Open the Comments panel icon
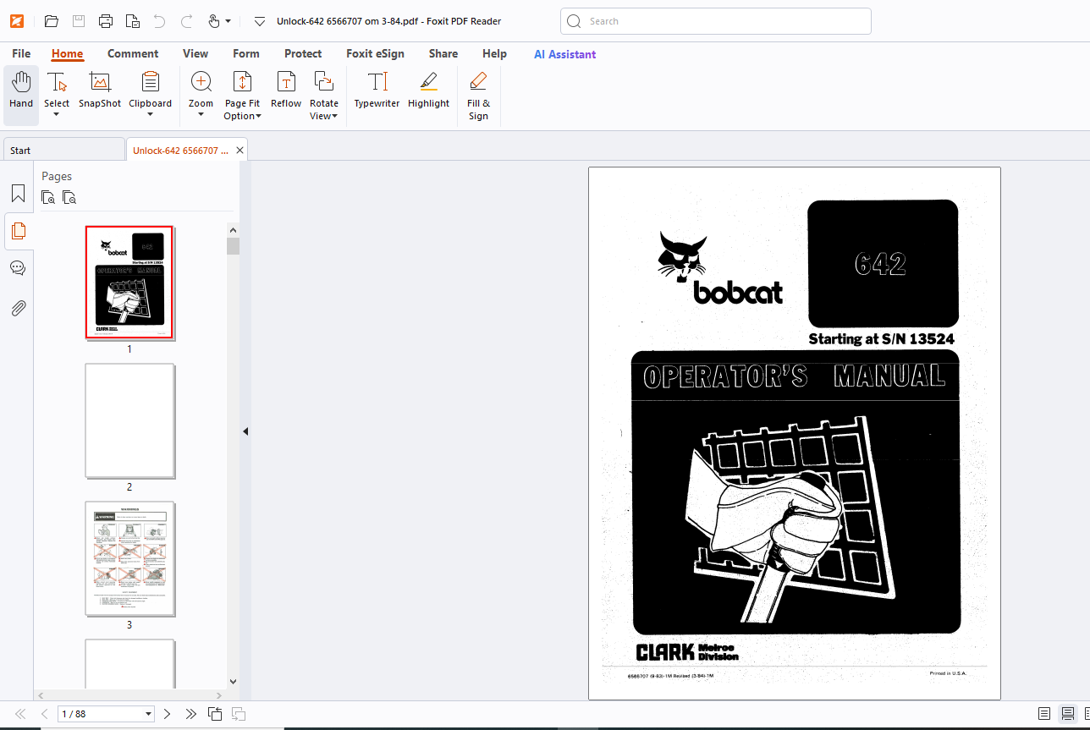This screenshot has width=1090, height=730. click(18, 268)
